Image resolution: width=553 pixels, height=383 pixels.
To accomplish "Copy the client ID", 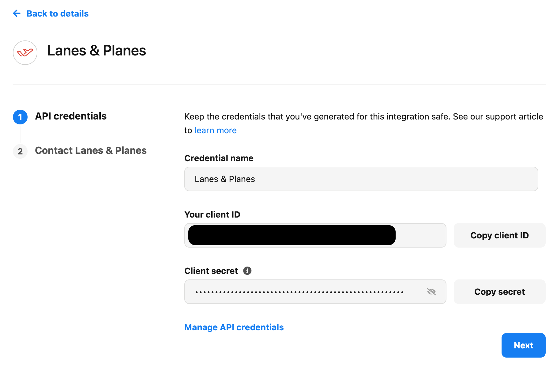I will pyautogui.click(x=500, y=235).
